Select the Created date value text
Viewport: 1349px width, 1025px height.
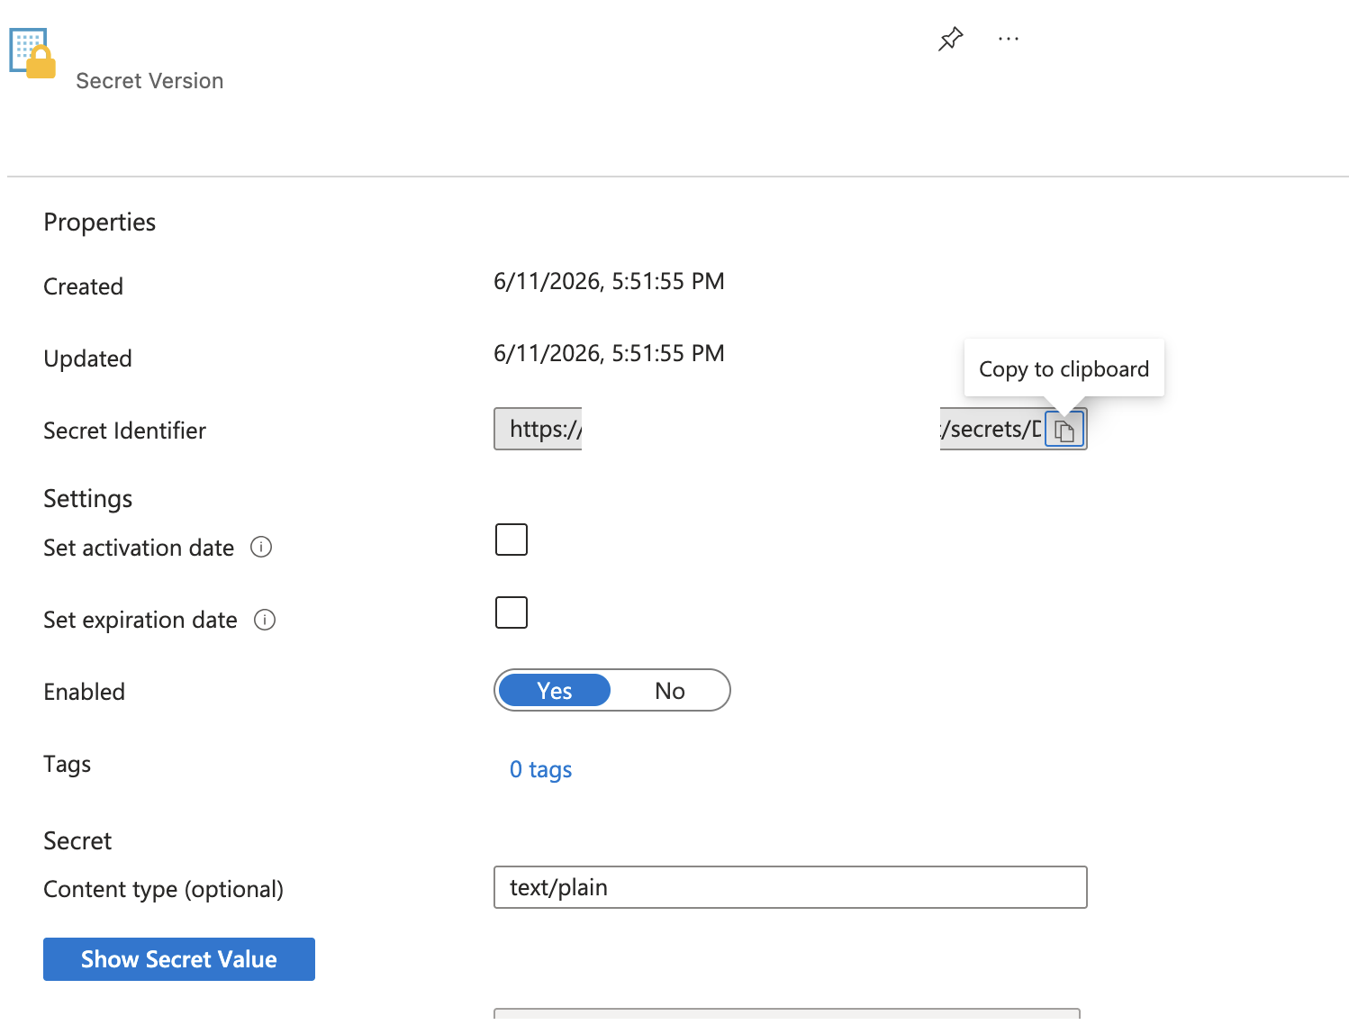(609, 281)
